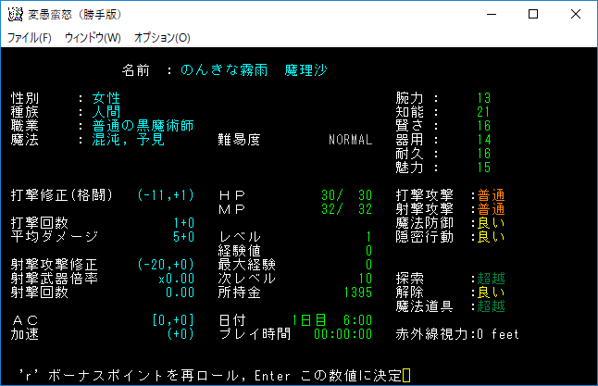The height and width of the screenshot is (386, 598).
Task: Click the character name のんきな霧雨 魔理沙
Action: 255,70
